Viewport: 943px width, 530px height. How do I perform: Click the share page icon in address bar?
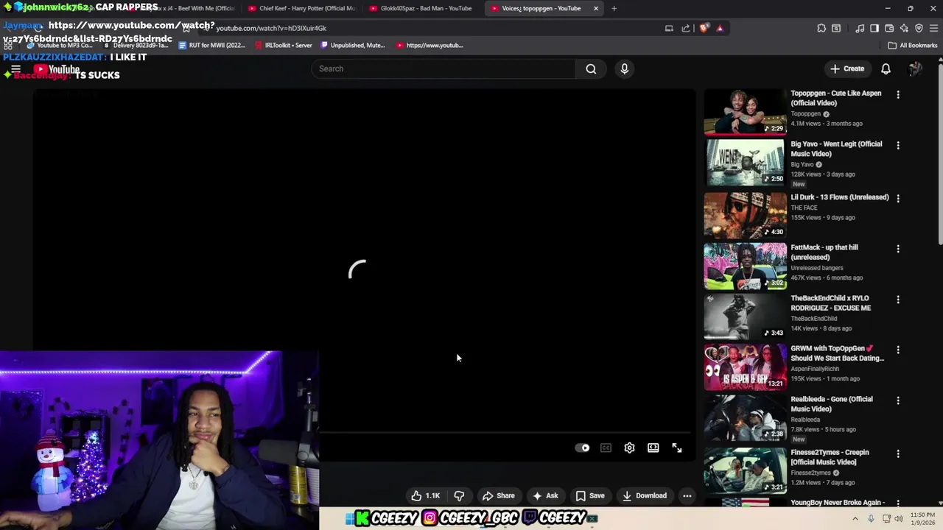(x=686, y=28)
